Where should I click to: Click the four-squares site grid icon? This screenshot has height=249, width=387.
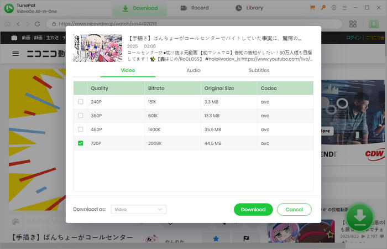click(x=353, y=24)
